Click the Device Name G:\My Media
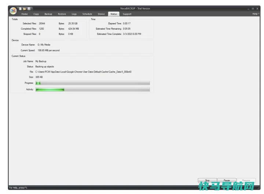The height and width of the screenshot is (194, 264). point(44,45)
